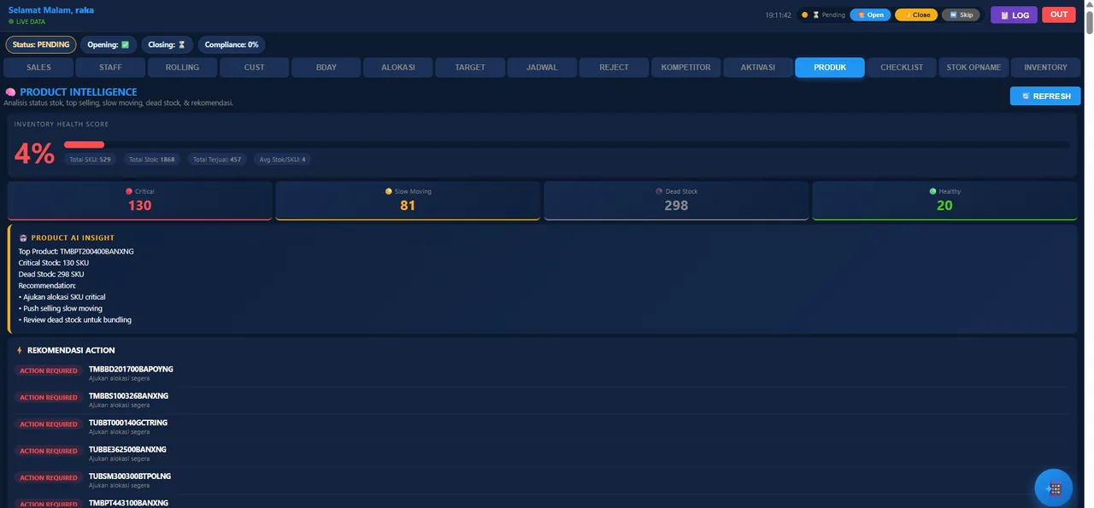Open the STAFF tab
Screen dimensions: 1094x508
click(x=110, y=67)
